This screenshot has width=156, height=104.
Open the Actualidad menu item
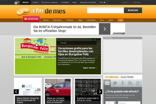[65, 2]
